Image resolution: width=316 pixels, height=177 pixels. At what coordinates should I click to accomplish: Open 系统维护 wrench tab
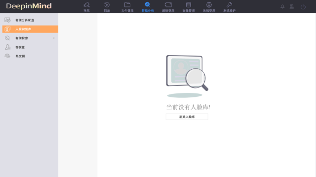[229, 7]
